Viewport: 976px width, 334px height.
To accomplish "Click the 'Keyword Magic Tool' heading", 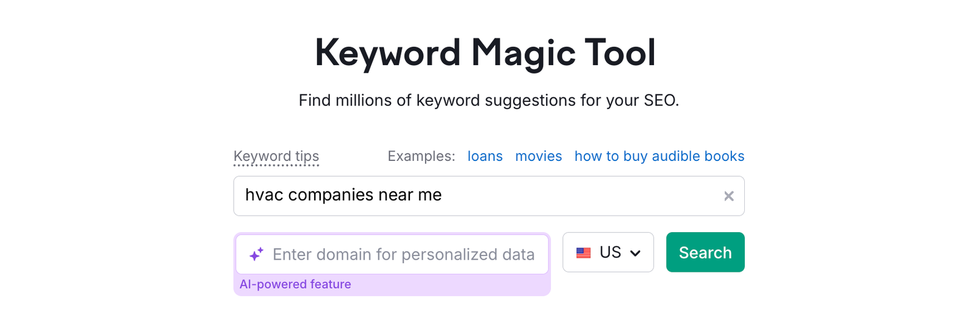I will pyautogui.click(x=486, y=52).
